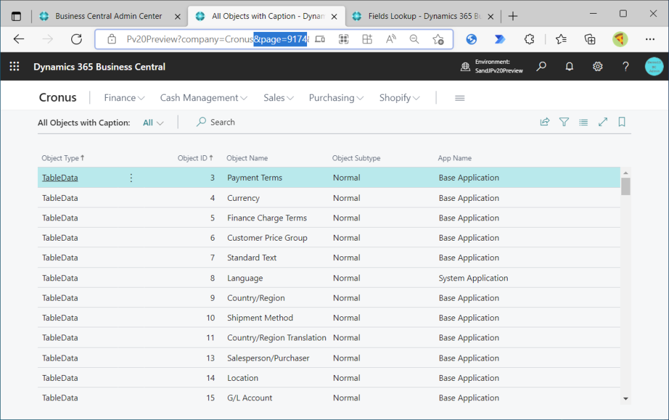This screenshot has height=420, width=669.
Task: Open the TableData link for Payment Terms
Action: click(x=59, y=177)
